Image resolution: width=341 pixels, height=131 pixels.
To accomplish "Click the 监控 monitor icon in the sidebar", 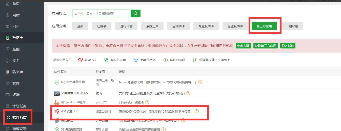I will [8, 49].
